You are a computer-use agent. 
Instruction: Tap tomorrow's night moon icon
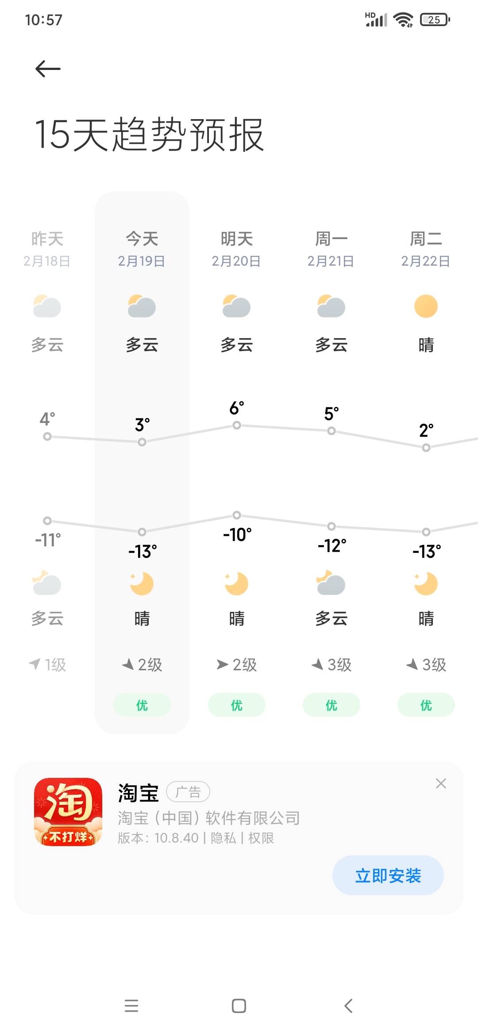236,584
